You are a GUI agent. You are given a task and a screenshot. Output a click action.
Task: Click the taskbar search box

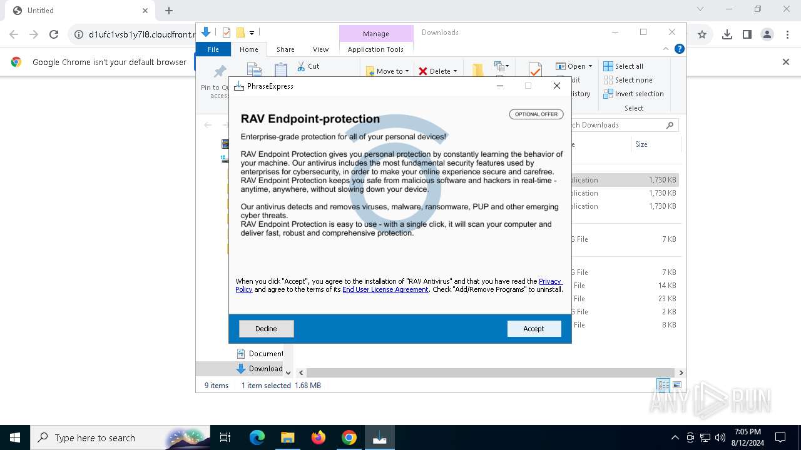120,437
